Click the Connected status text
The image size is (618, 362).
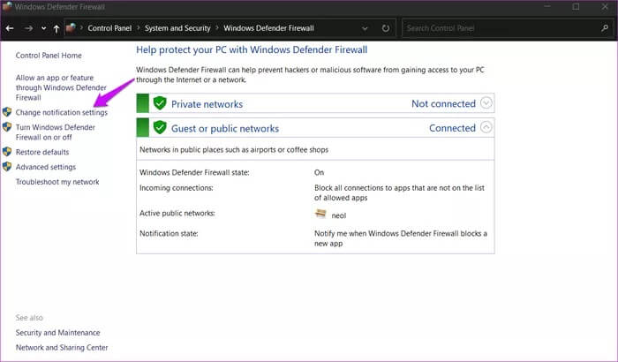[x=452, y=128]
